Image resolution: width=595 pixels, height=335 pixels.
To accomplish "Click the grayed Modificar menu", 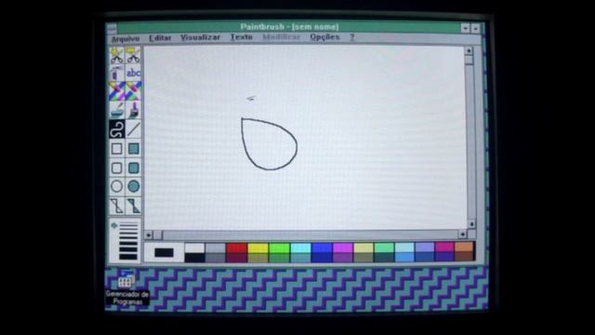I will click(281, 37).
